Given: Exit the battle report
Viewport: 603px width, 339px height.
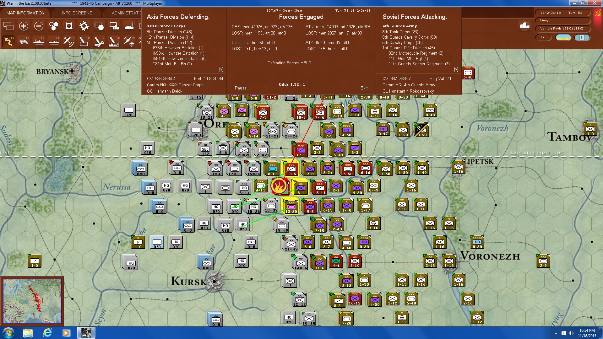Looking at the screenshot, I should pyautogui.click(x=364, y=88).
